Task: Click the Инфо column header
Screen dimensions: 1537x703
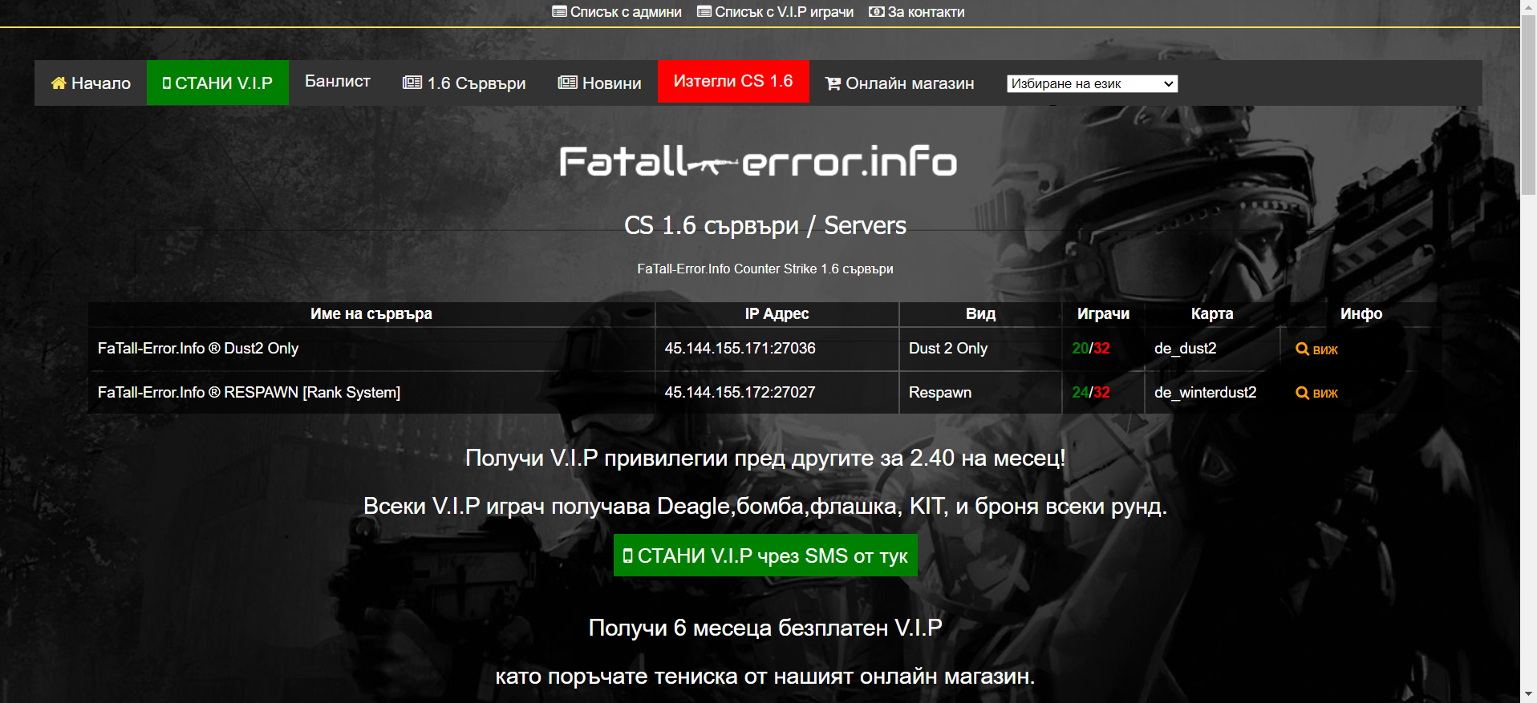Action: pyautogui.click(x=1361, y=314)
